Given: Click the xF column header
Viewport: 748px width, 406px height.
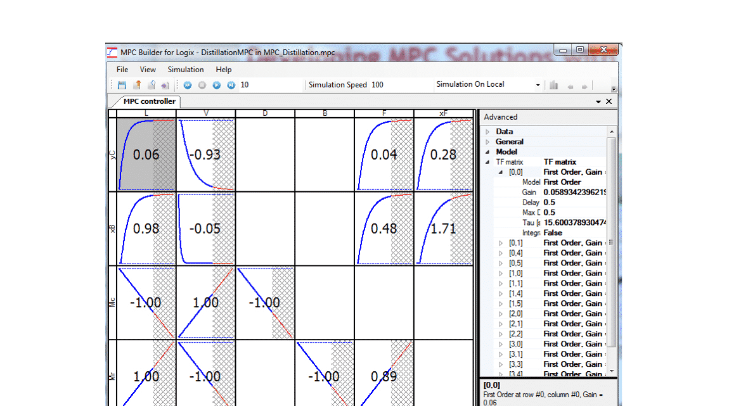Looking at the screenshot, I should pos(443,113).
